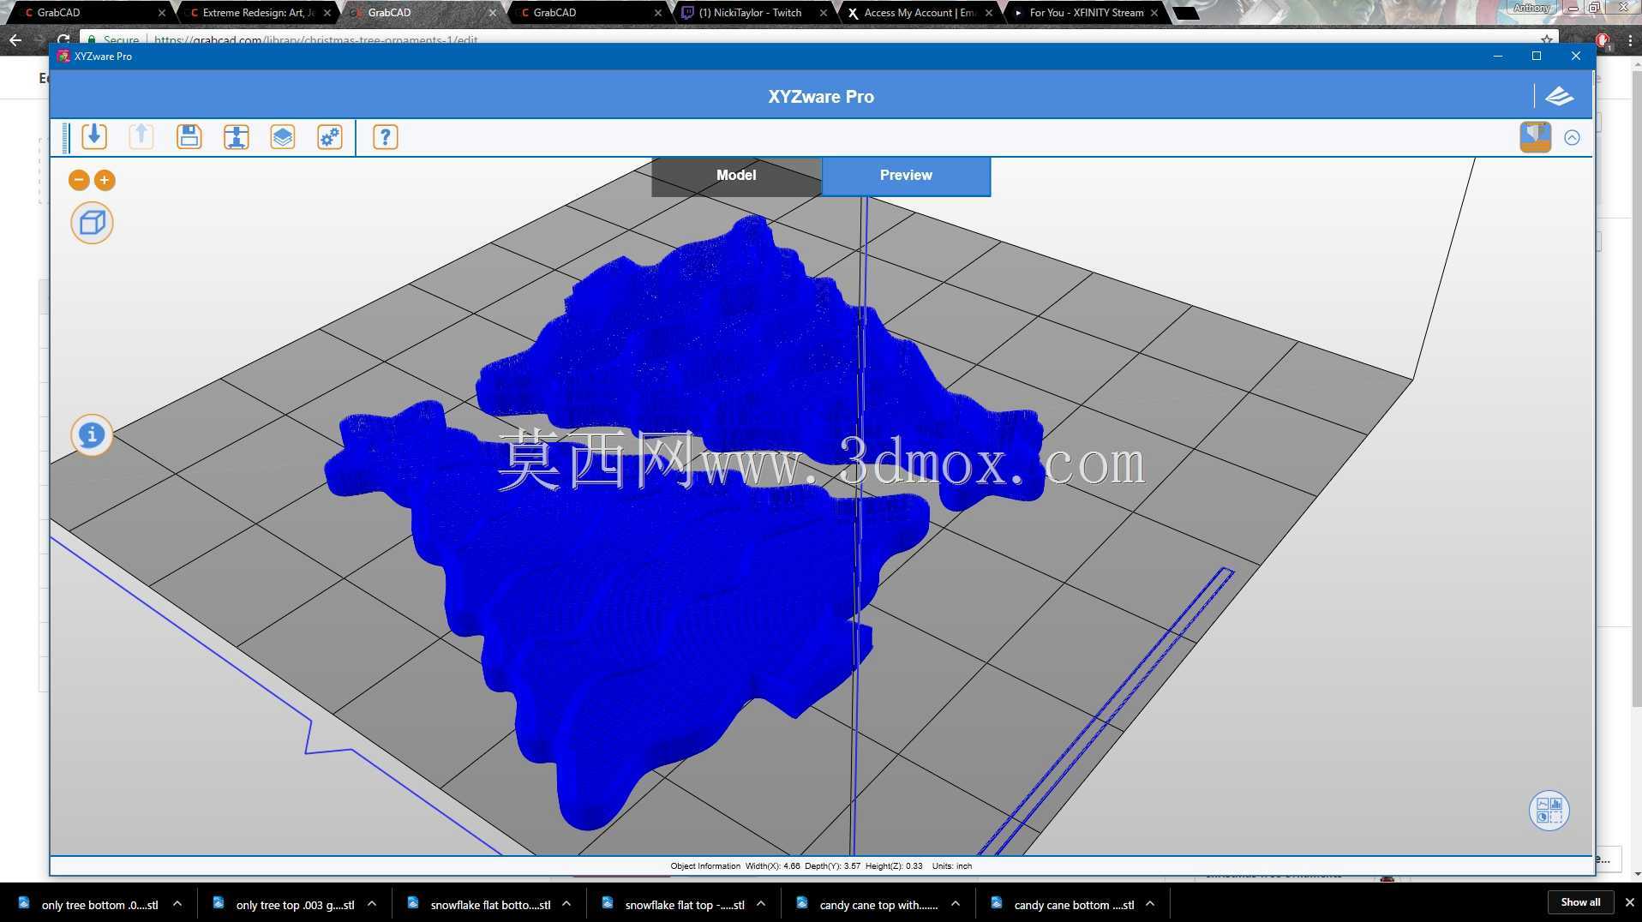Open the gears Settings icon

[330, 137]
